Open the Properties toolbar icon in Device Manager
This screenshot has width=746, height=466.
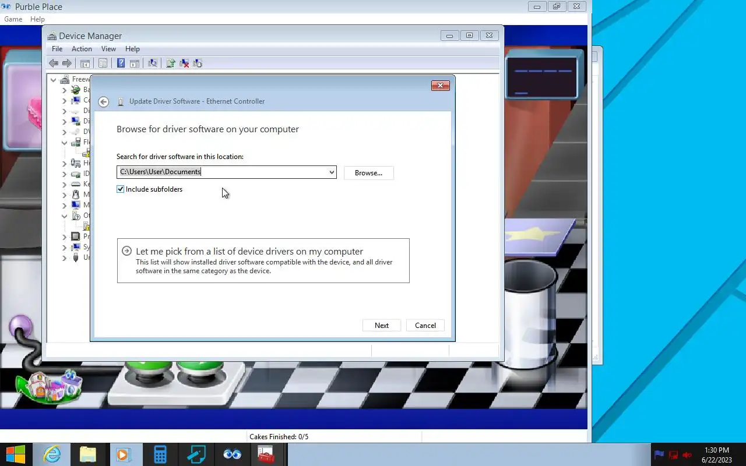point(103,63)
